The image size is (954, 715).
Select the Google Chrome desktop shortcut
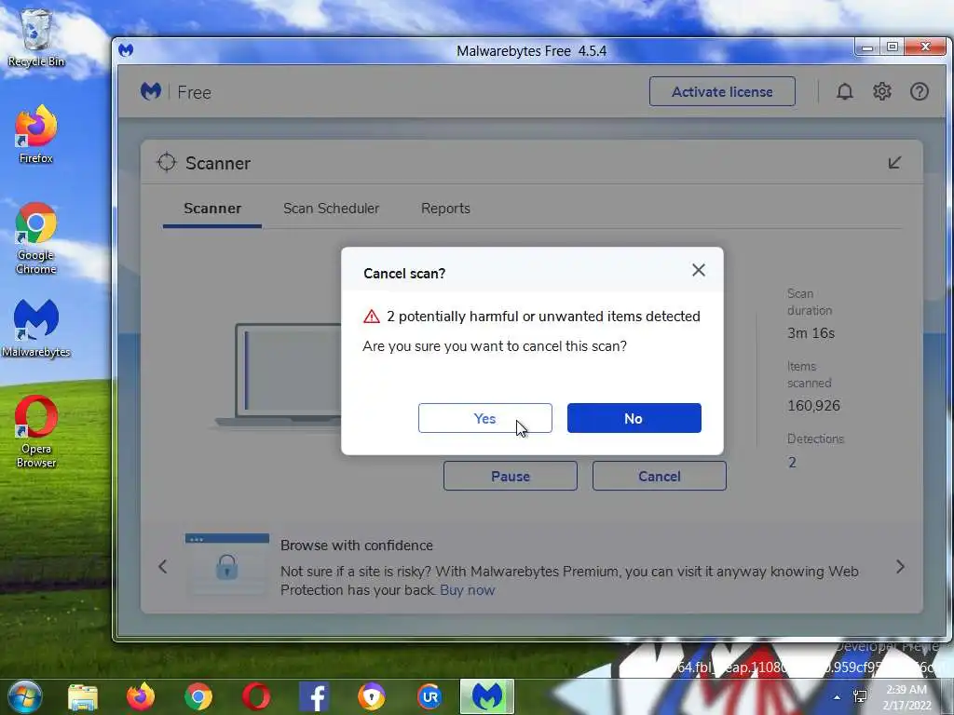(36, 238)
